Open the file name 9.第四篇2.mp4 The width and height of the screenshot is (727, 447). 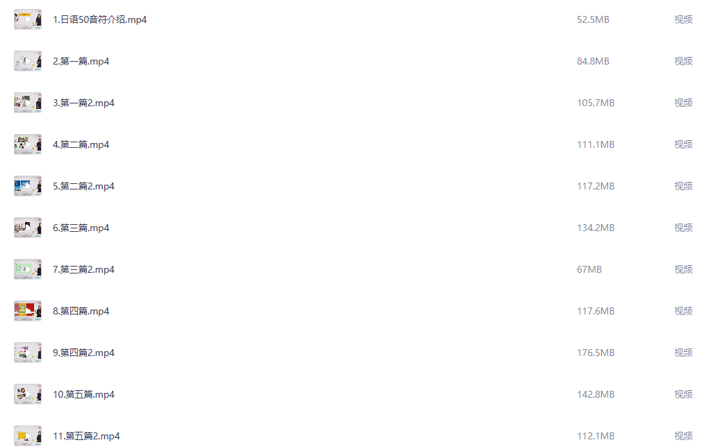tap(83, 353)
